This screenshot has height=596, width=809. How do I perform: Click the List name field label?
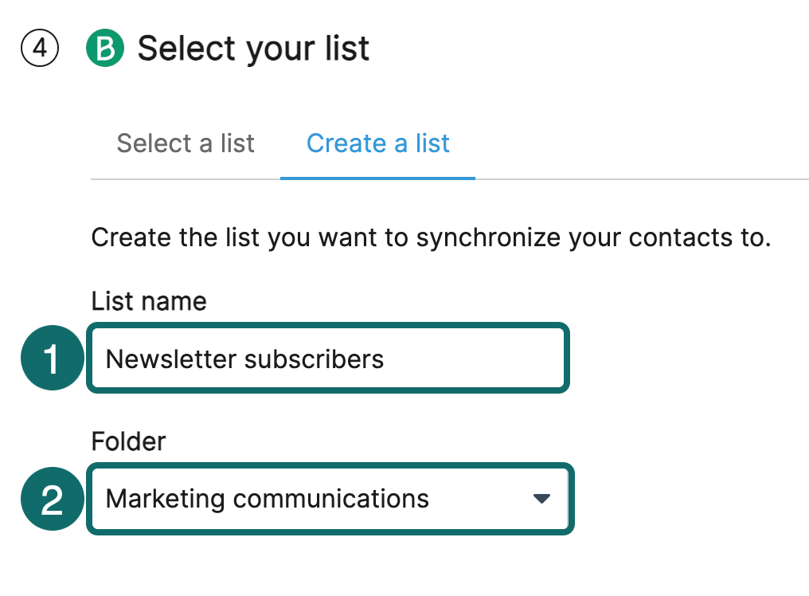pyautogui.click(x=149, y=301)
